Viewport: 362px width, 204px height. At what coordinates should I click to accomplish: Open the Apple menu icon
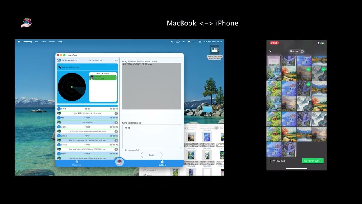pyautogui.click(x=19, y=42)
